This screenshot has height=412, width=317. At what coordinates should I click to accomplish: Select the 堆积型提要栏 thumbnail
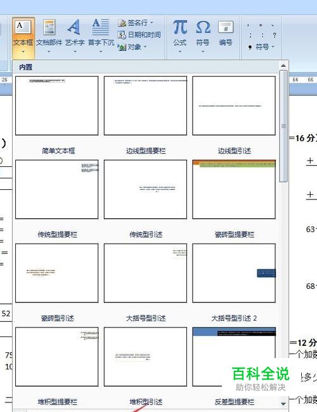(56, 357)
